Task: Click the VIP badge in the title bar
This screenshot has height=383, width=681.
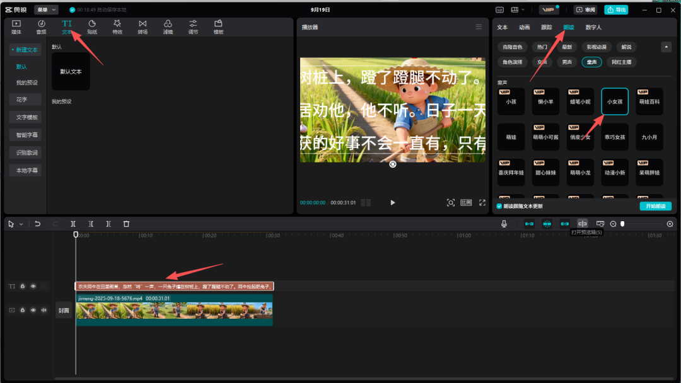Action: click(549, 9)
